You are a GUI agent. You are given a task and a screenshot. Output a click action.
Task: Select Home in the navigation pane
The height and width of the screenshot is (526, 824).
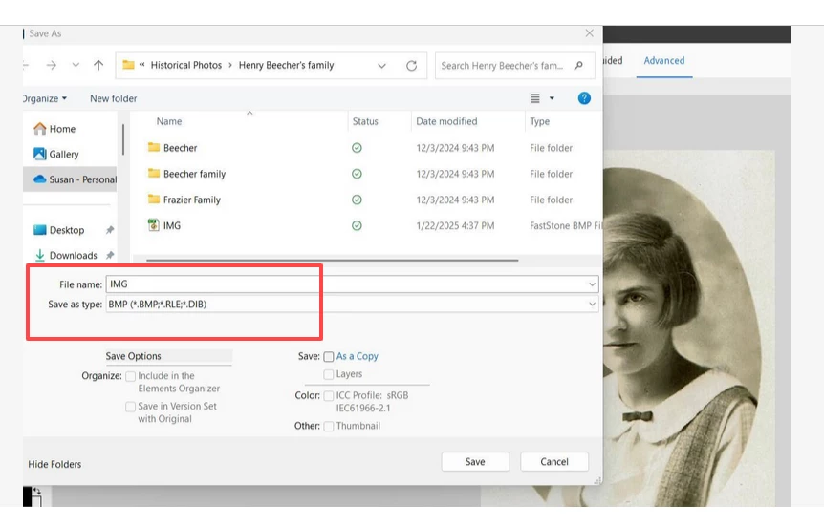pyautogui.click(x=62, y=129)
